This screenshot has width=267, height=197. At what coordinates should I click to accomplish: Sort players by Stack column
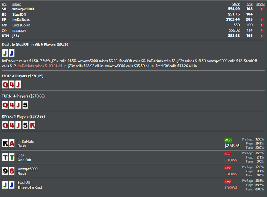pyautogui.click(x=236, y=4)
